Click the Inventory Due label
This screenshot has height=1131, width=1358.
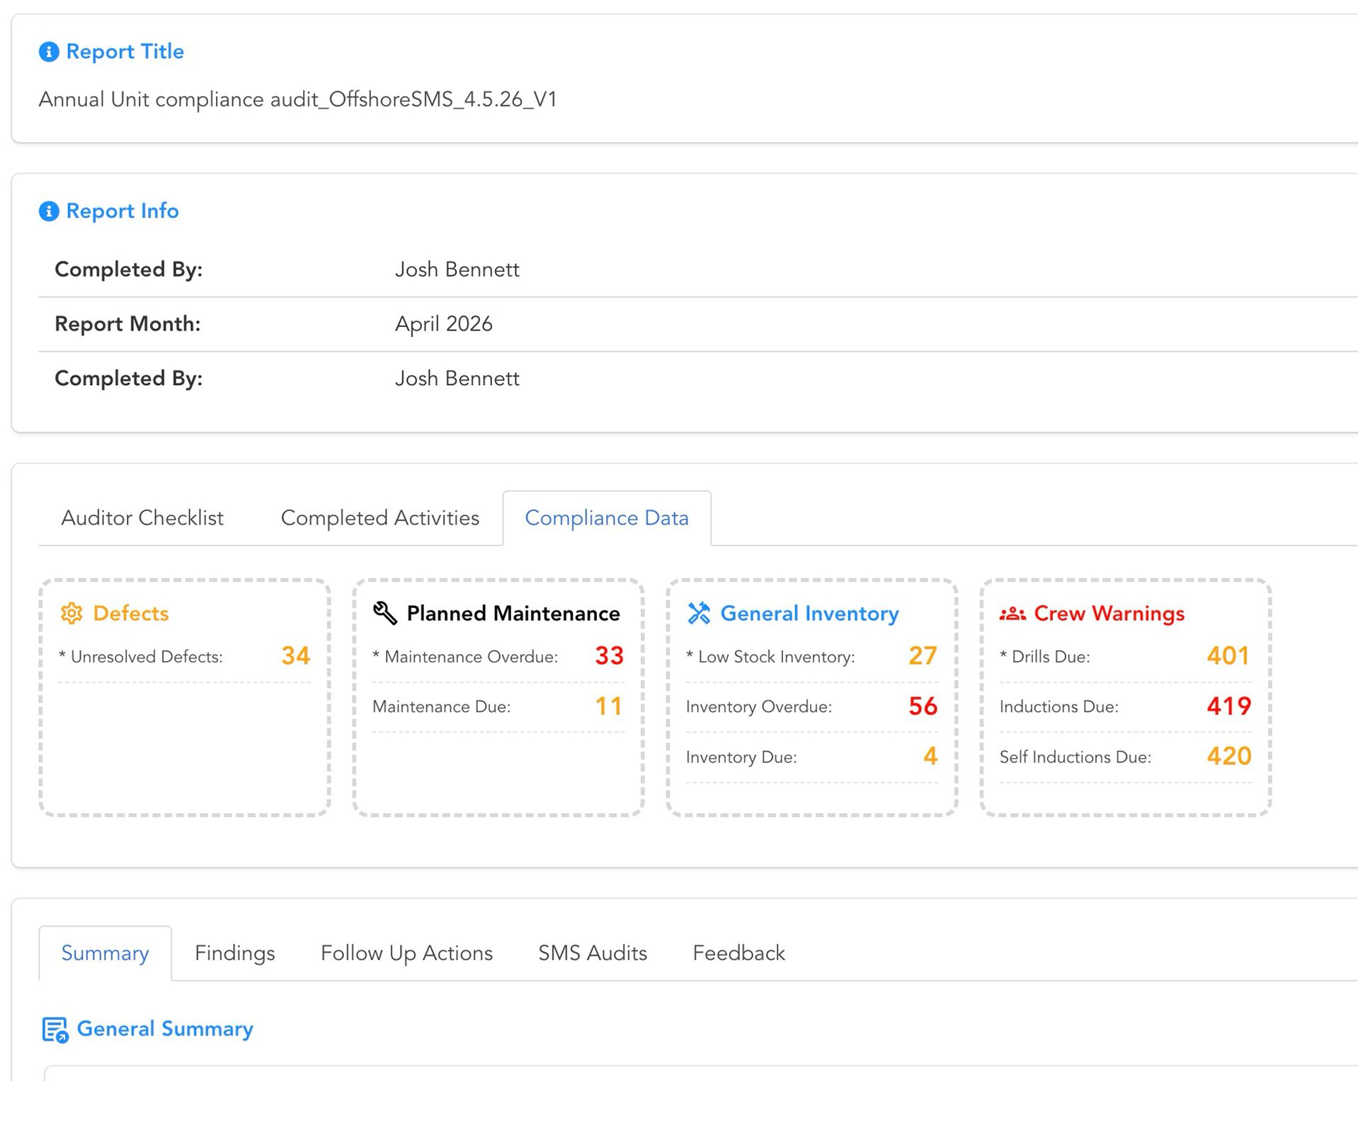coord(741,757)
